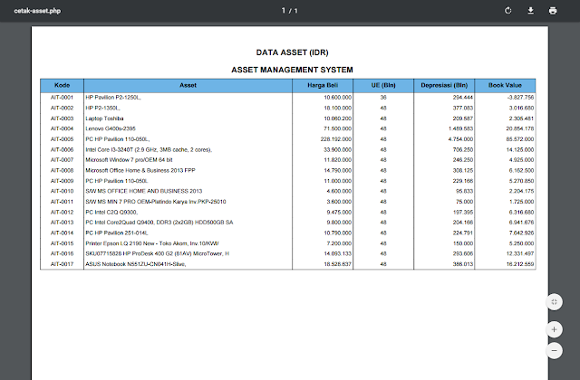580x380 pixels.
Task: Select code AIT-0017
Action: pos(63,264)
